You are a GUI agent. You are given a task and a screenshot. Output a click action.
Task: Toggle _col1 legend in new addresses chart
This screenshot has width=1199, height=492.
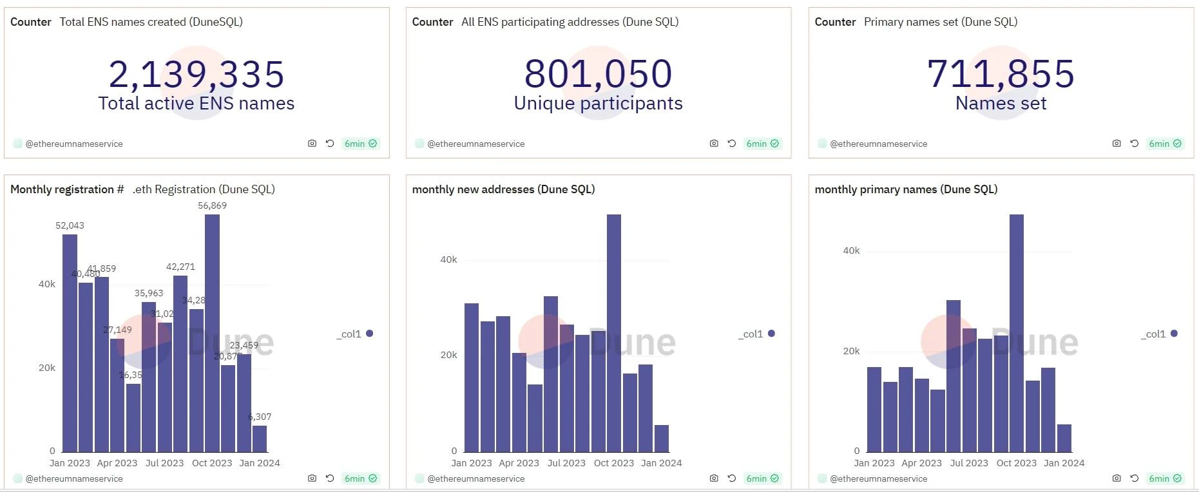756,334
